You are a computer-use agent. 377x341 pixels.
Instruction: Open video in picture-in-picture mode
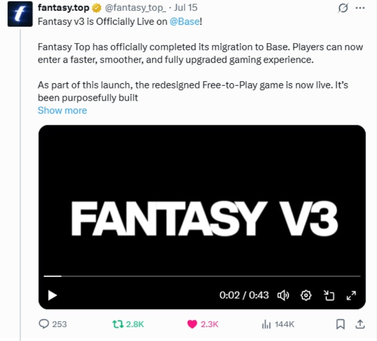(x=329, y=295)
